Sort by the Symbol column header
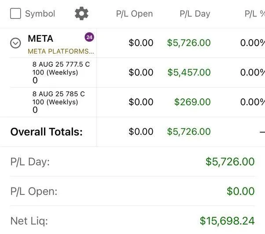Image resolution: width=265 pixels, height=234 pixels. [x=40, y=14]
